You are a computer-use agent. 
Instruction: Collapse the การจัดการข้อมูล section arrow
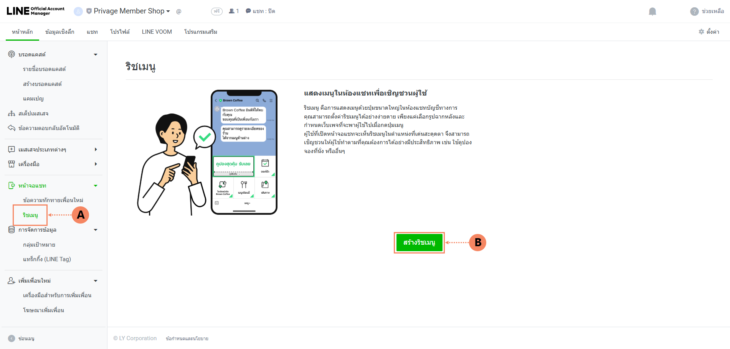pos(96,230)
